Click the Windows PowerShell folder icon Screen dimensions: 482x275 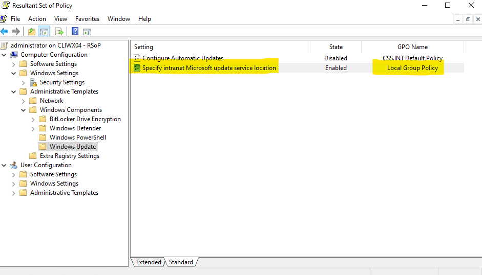[43, 137]
